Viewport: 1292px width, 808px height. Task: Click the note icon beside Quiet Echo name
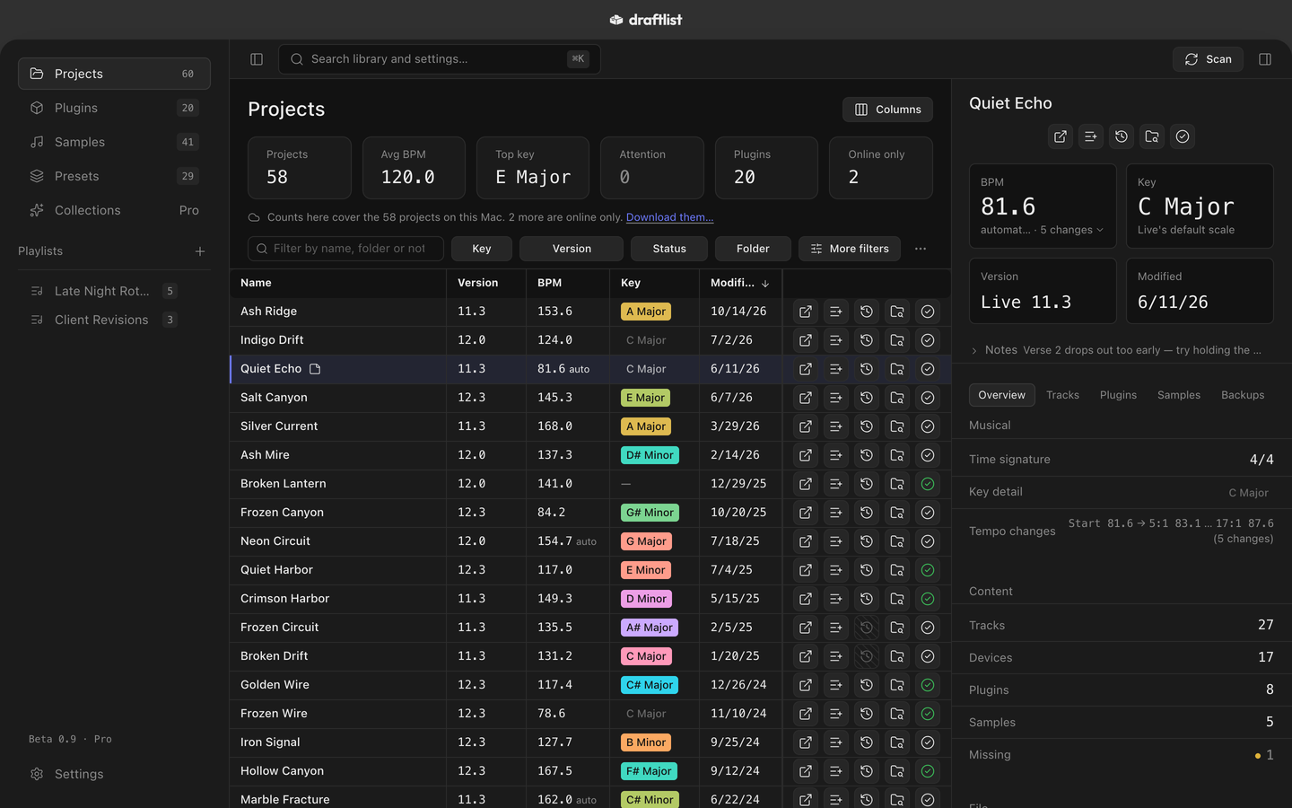coord(315,369)
